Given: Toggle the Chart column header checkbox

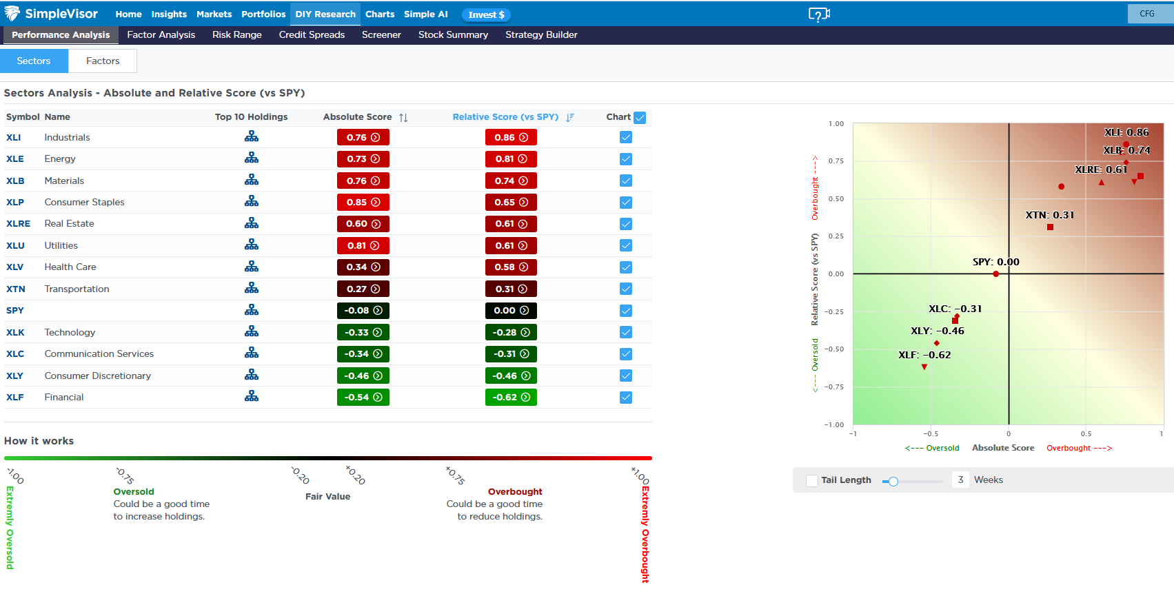Looking at the screenshot, I should [640, 118].
